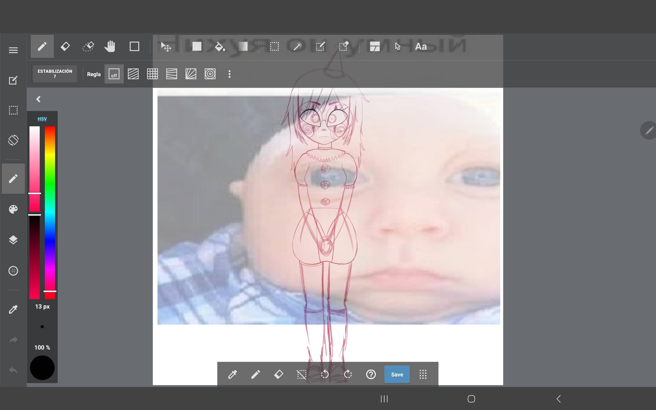Adjust the 100 % opacity value
Image resolution: width=656 pixels, height=410 pixels.
42,347
